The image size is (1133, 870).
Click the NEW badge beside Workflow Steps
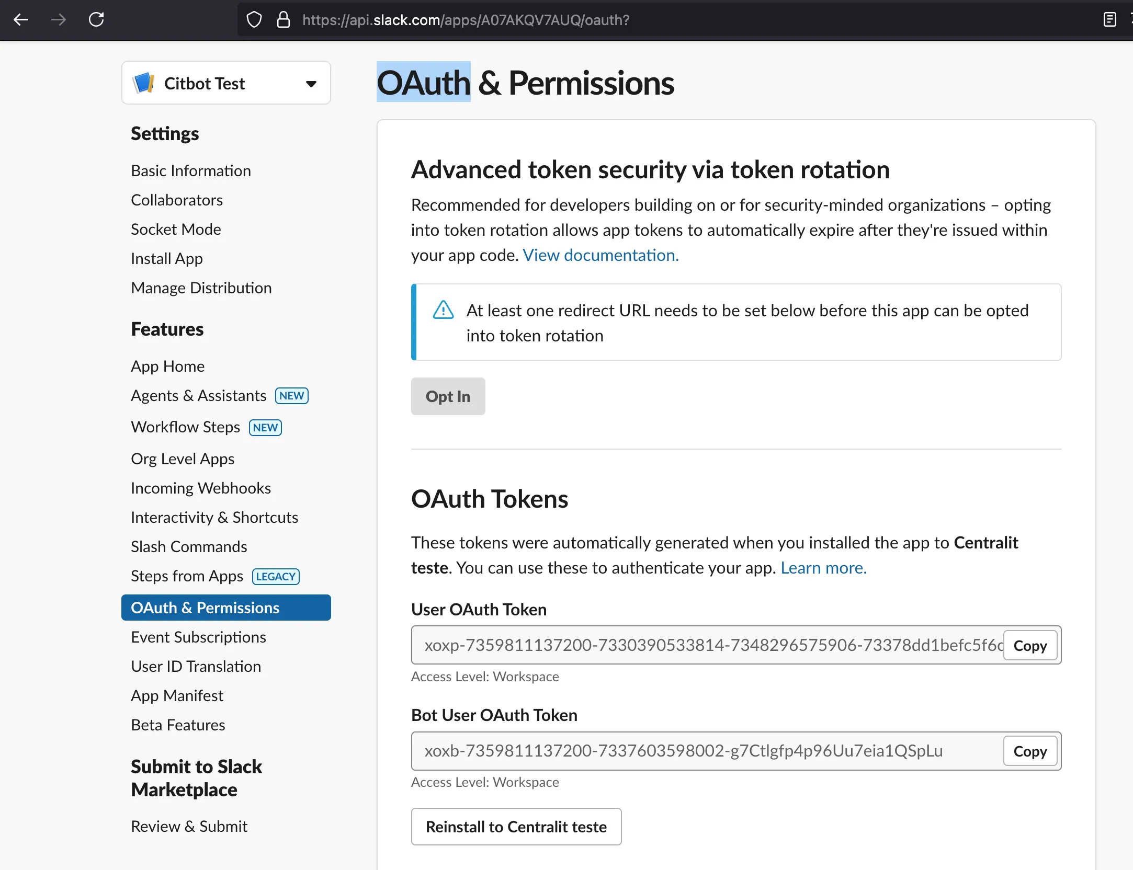click(x=265, y=428)
